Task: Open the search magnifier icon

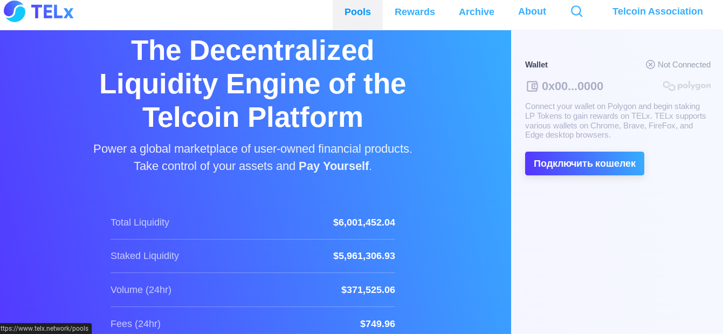Action: [576, 11]
